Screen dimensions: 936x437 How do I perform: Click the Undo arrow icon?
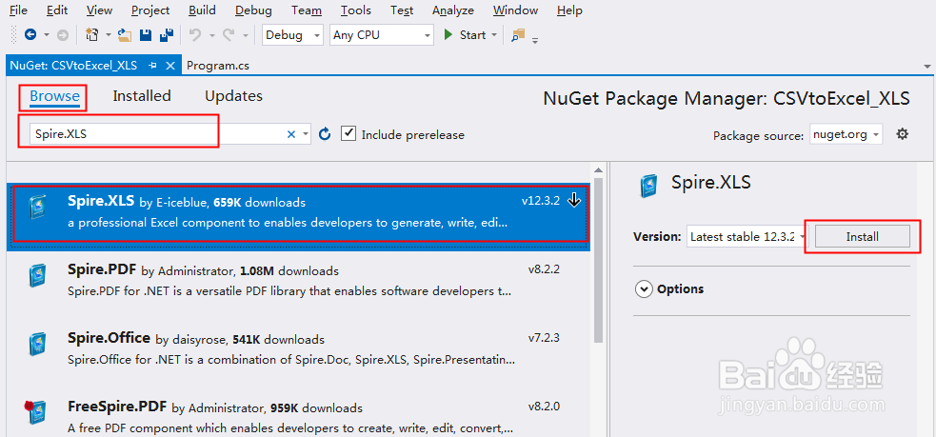[x=195, y=35]
